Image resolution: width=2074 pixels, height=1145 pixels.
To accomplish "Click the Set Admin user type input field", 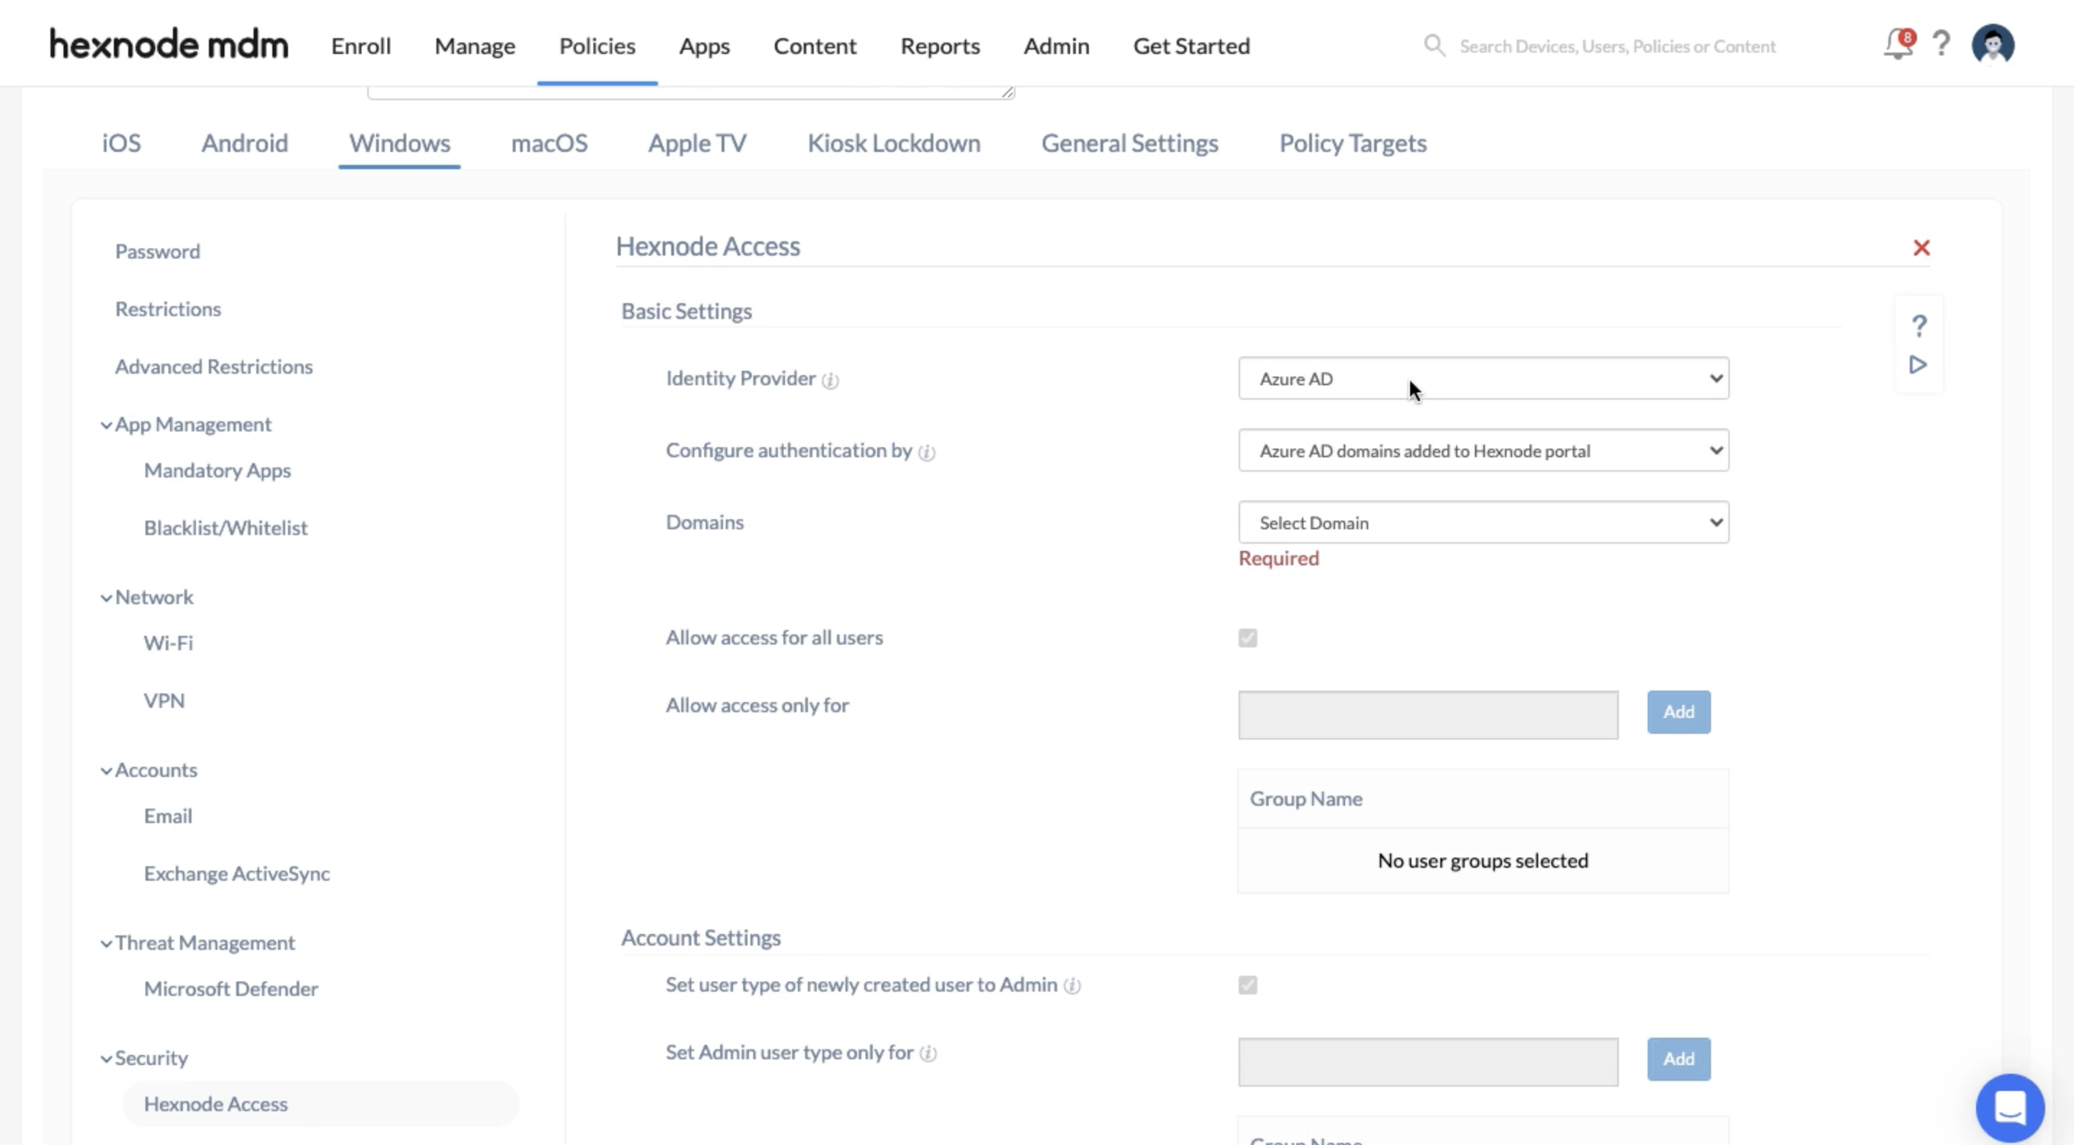I will coord(1427,1062).
